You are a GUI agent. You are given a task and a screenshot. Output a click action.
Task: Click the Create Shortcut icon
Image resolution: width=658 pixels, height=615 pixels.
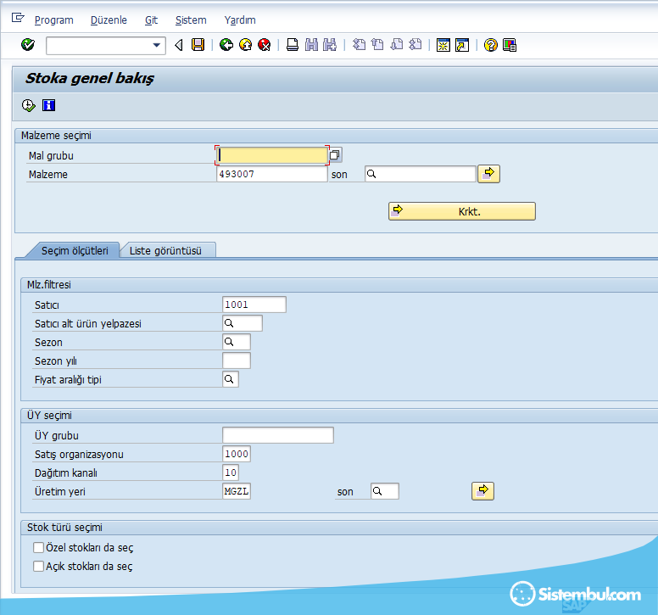coord(462,45)
